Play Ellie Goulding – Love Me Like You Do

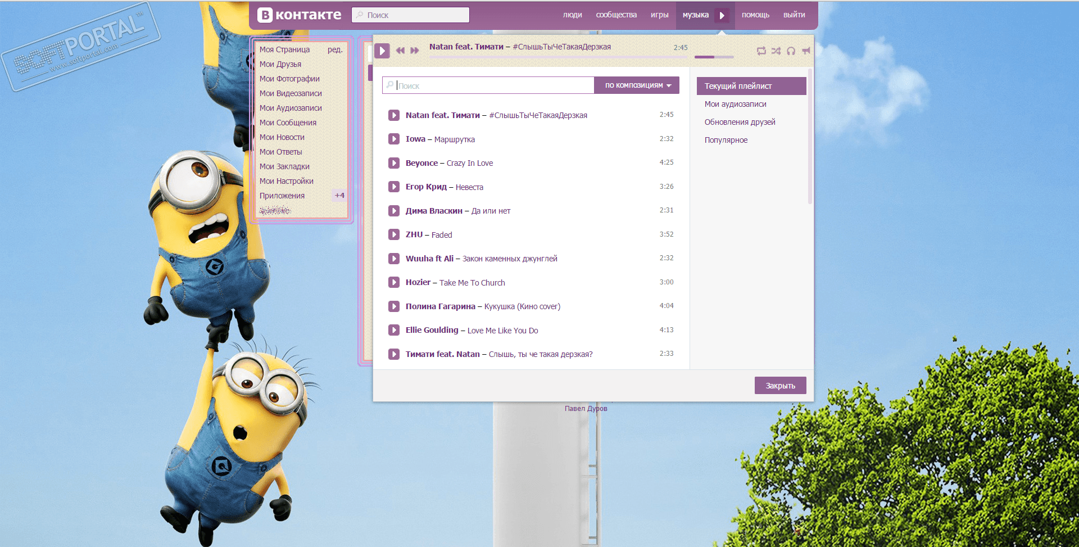(394, 330)
